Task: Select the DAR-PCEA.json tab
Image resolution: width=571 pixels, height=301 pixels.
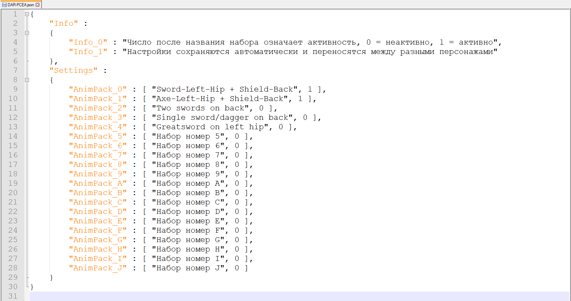Action: coord(21,5)
